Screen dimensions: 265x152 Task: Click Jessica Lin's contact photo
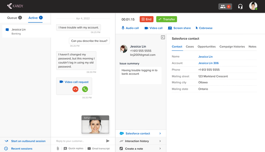click(x=123, y=49)
